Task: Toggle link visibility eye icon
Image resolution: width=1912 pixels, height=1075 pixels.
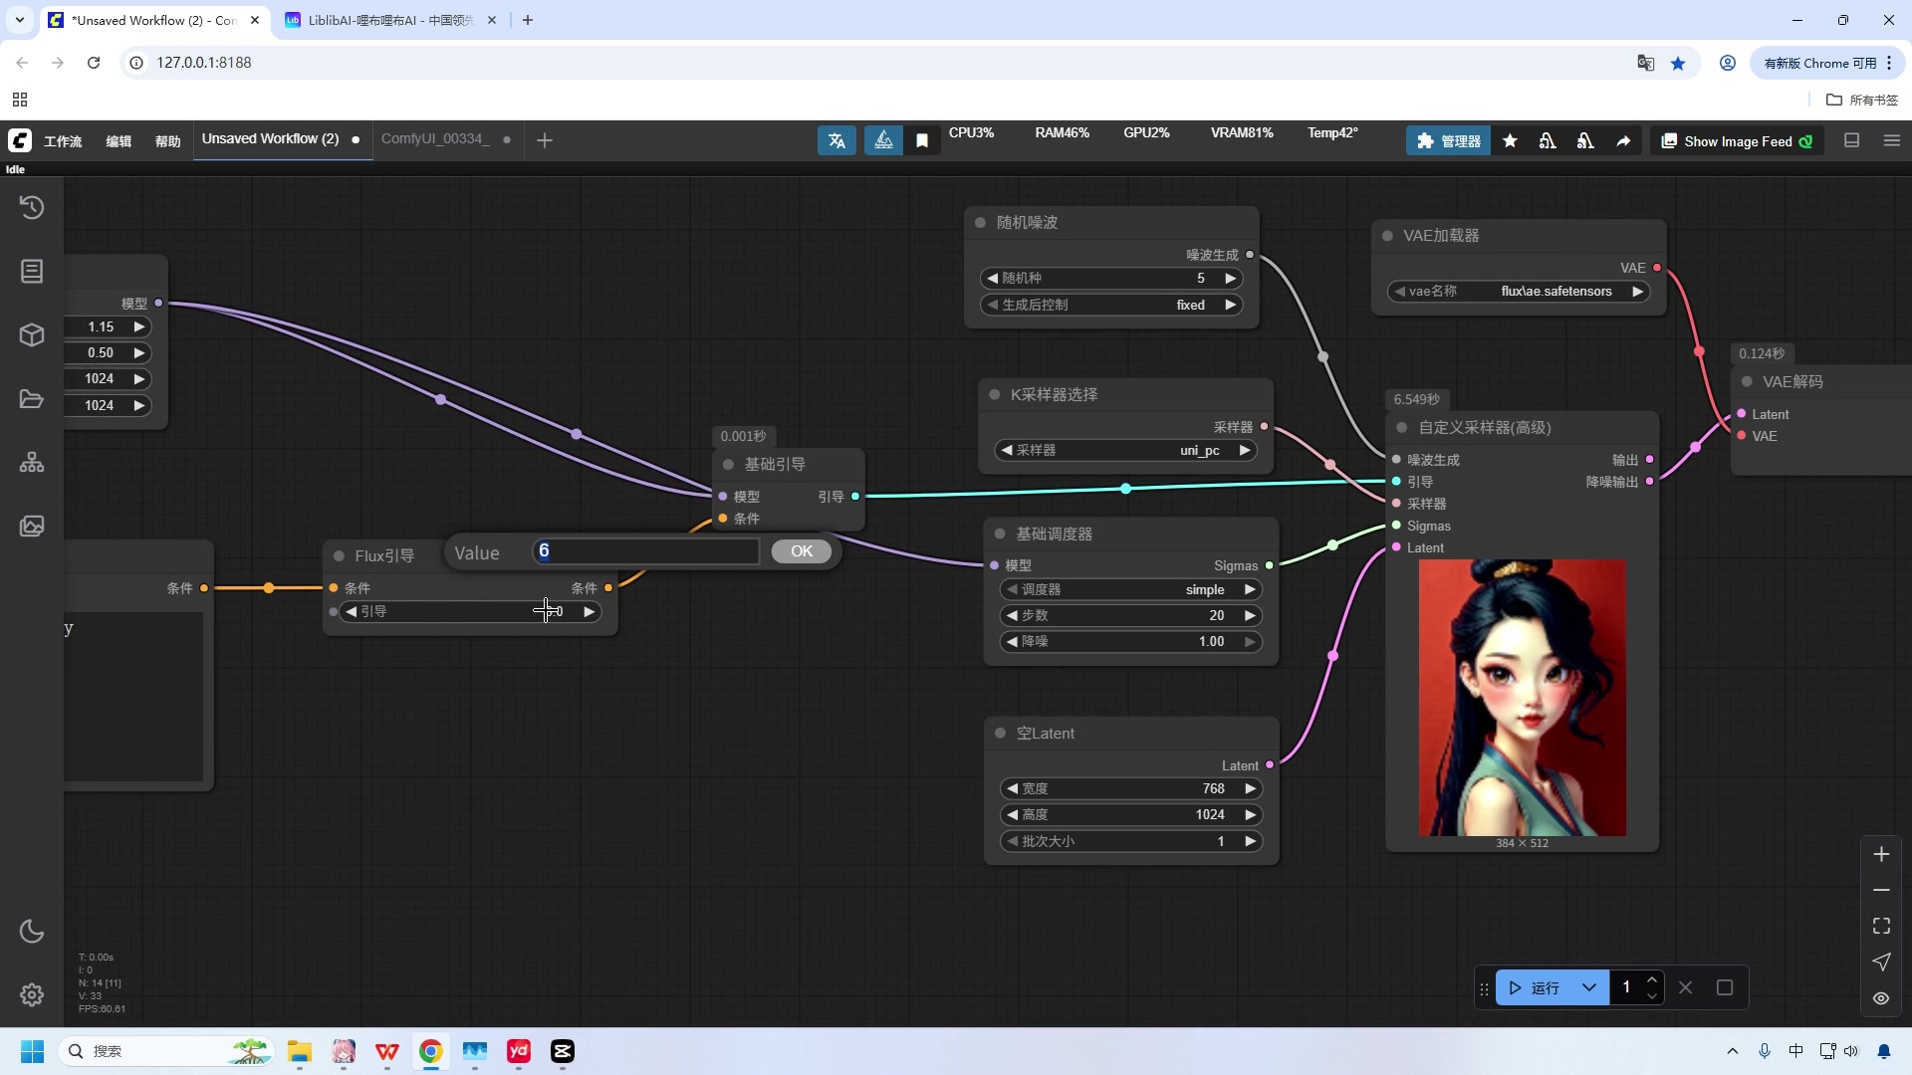Action: point(1881,997)
